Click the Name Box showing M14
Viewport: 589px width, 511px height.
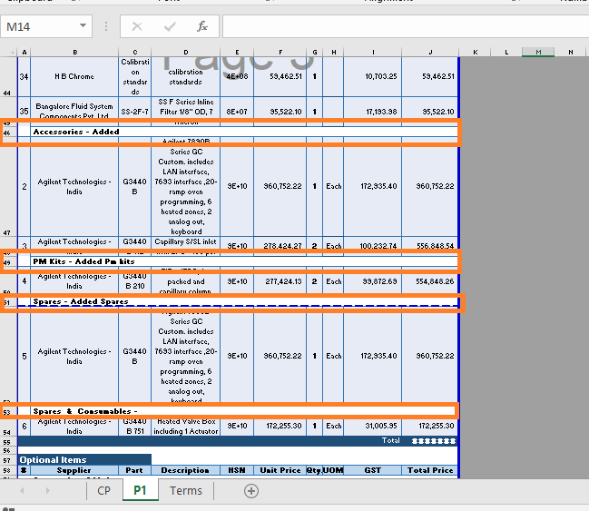coord(45,26)
